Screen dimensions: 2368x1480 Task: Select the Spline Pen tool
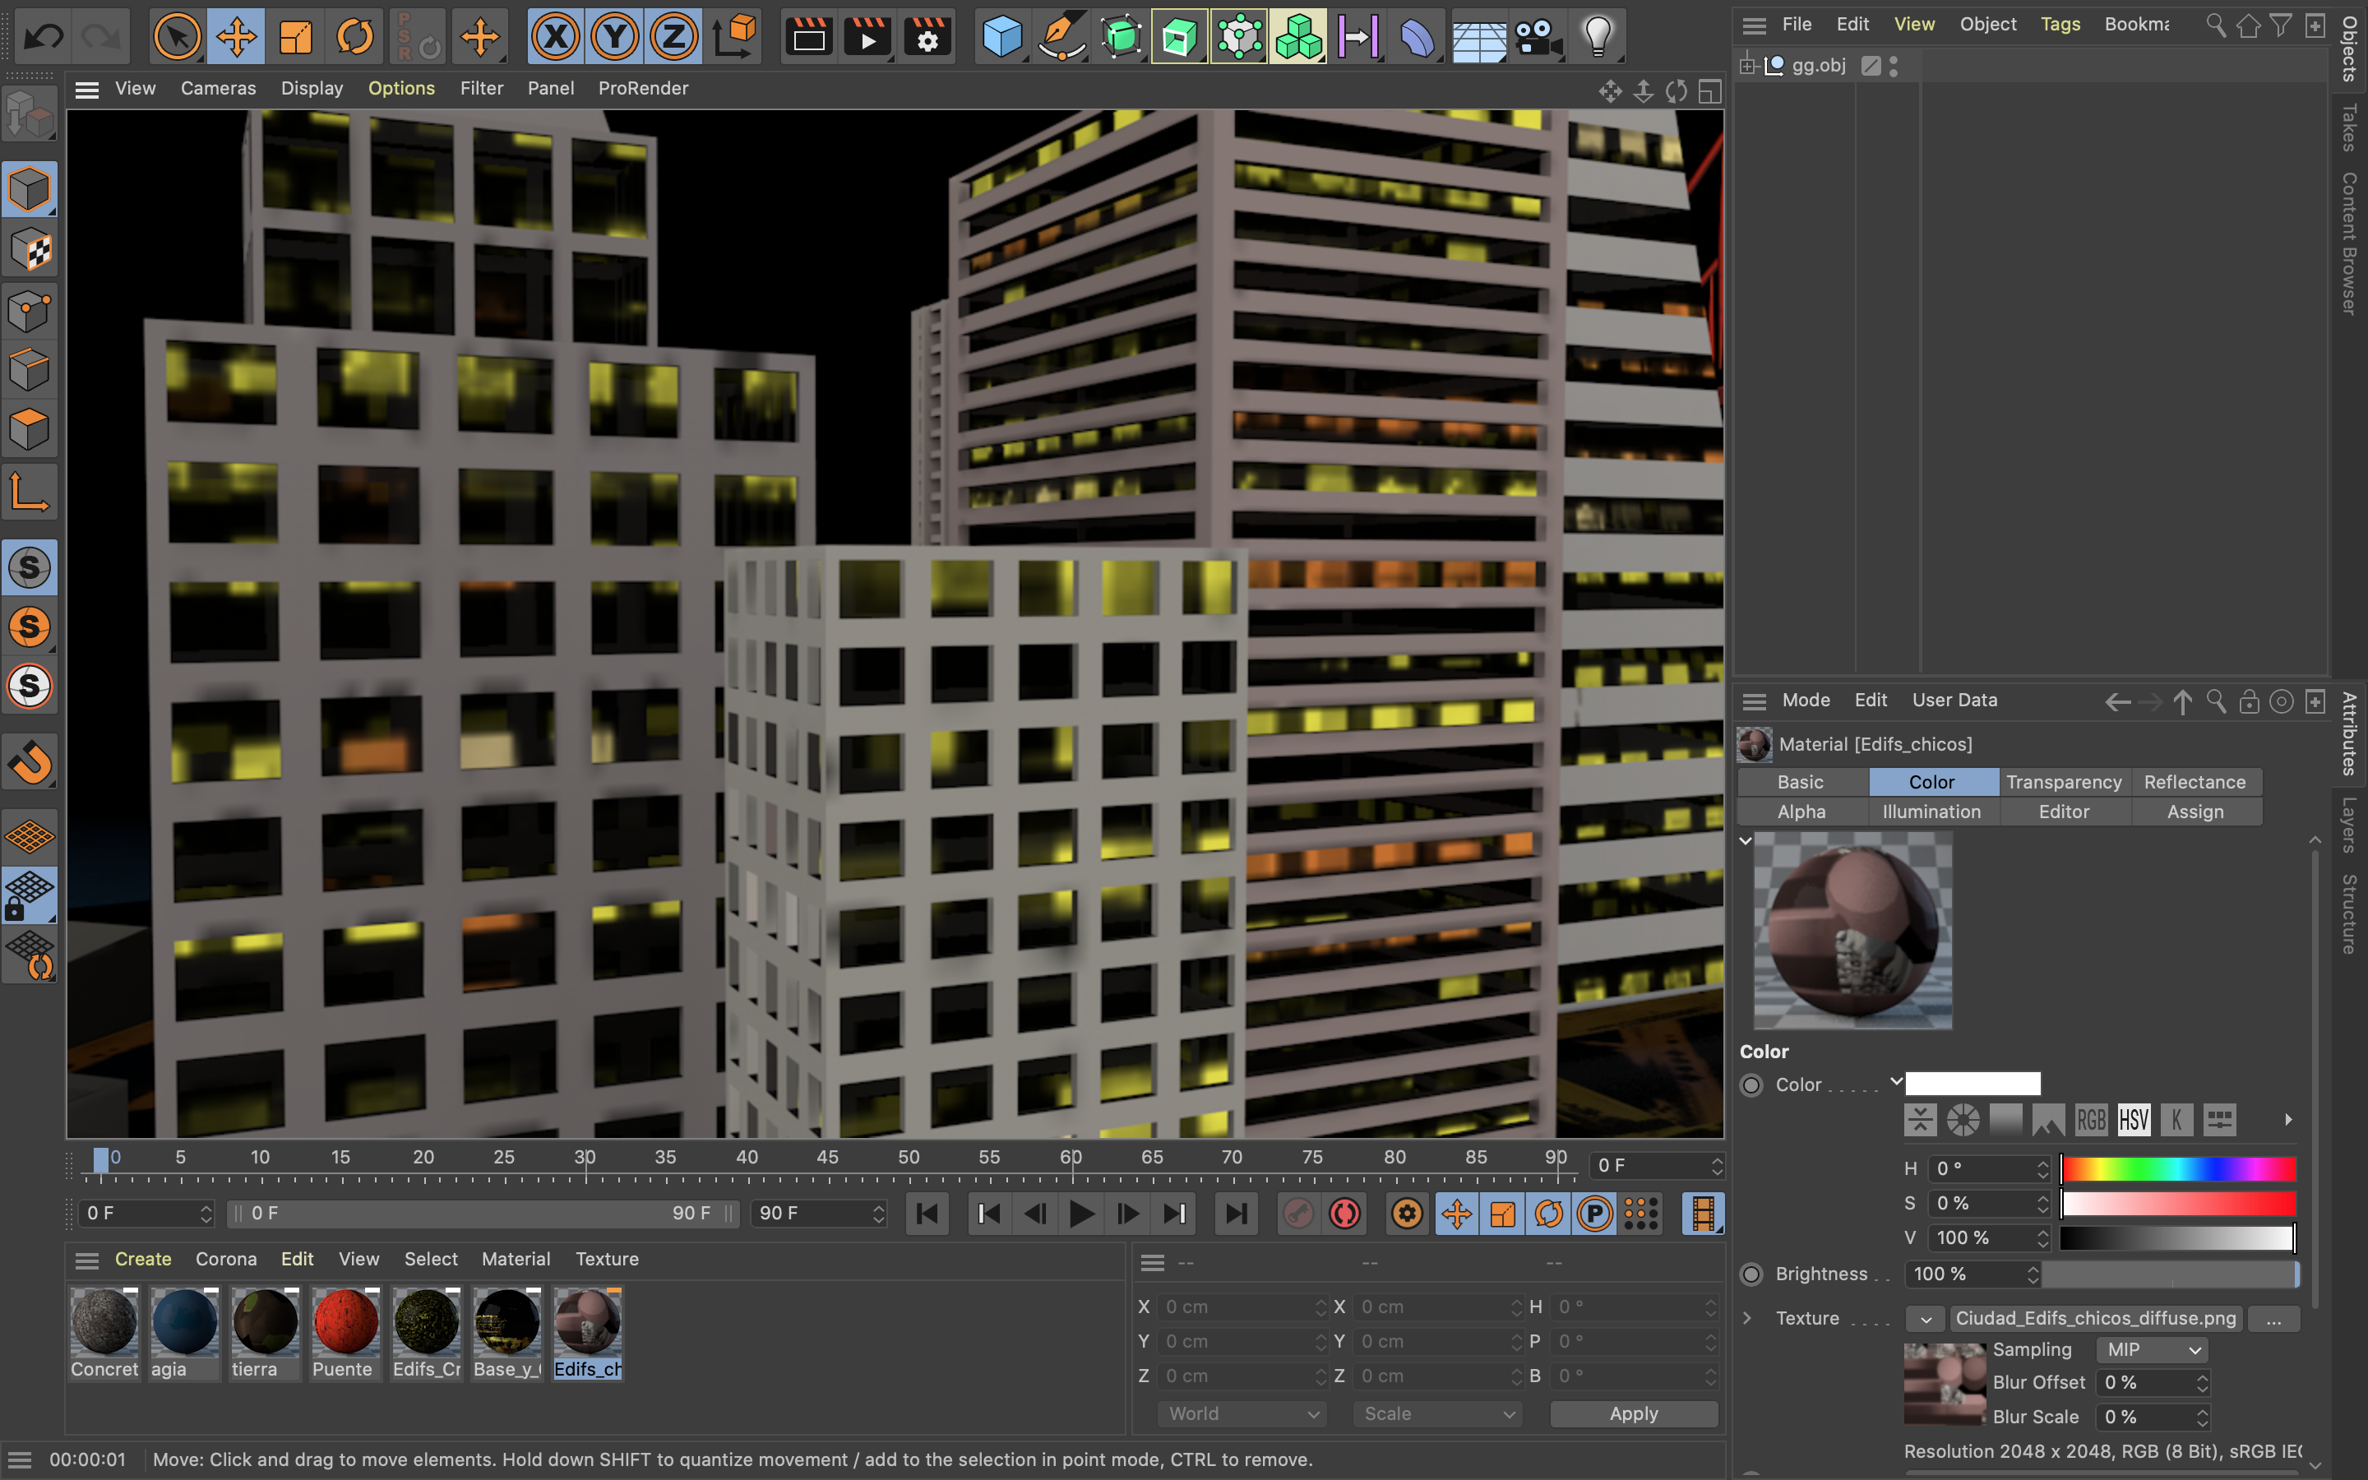(1061, 37)
